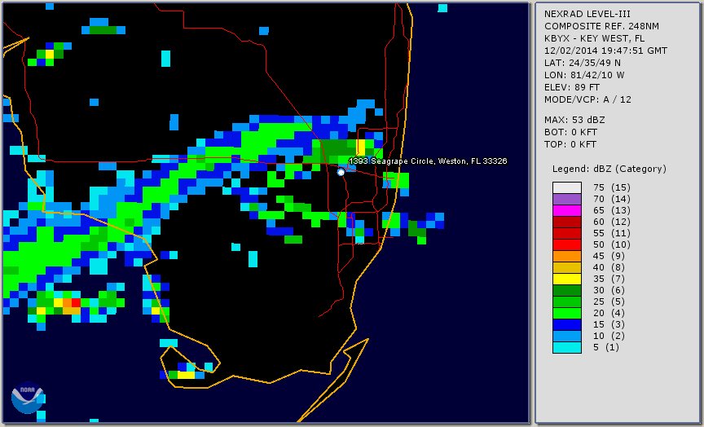The width and height of the screenshot is (704, 427).
Task: Select the 45 dBZ orange legend swatch
Action: (x=567, y=256)
